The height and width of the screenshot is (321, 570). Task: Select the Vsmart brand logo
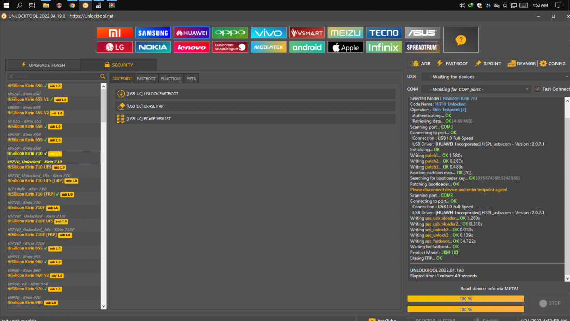(x=307, y=33)
